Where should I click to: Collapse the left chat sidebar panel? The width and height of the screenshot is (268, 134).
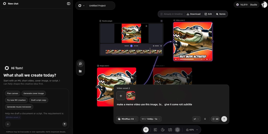[x=69, y=3]
